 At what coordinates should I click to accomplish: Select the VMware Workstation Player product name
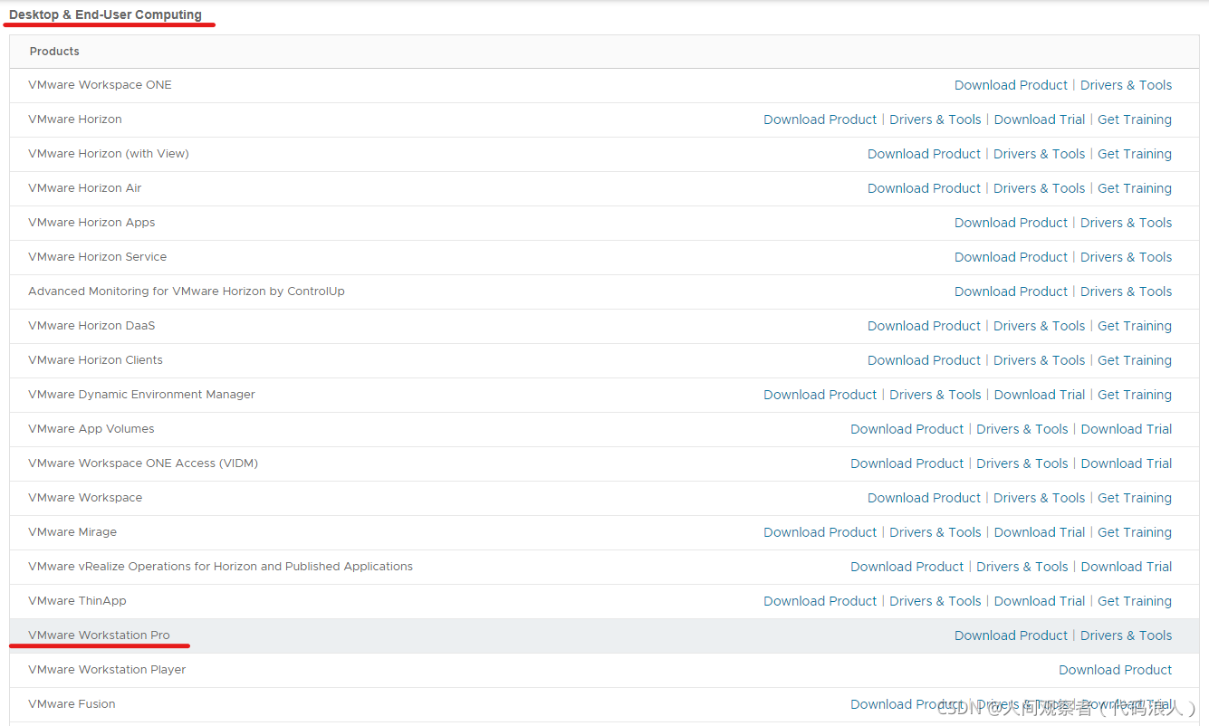[x=107, y=670]
